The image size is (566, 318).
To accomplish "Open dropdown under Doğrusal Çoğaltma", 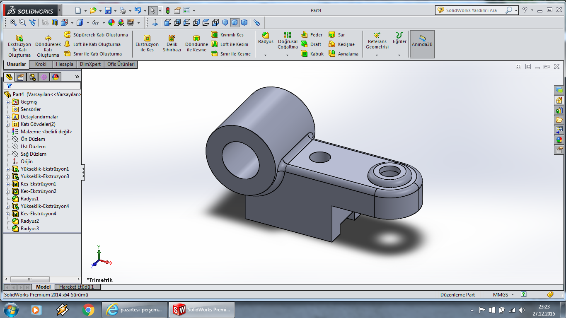I will pyautogui.click(x=288, y=55).
